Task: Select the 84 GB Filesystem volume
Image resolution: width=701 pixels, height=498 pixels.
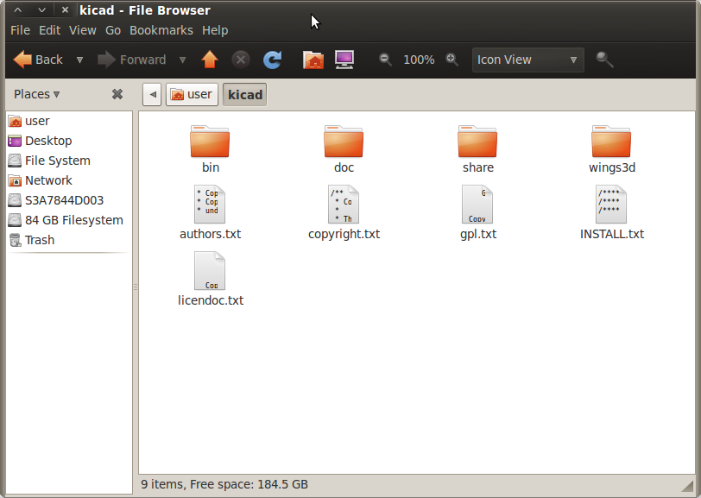Action: (69, 220)
